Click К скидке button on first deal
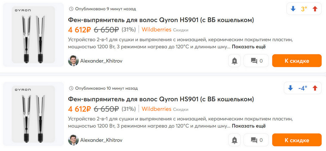This screenshot has height=151, width=326. tap(297, 61)
